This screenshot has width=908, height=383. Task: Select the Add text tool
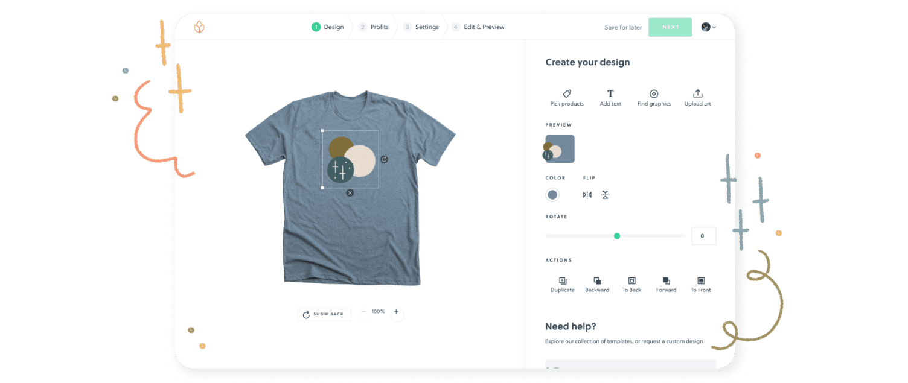[x=610, y=94]
